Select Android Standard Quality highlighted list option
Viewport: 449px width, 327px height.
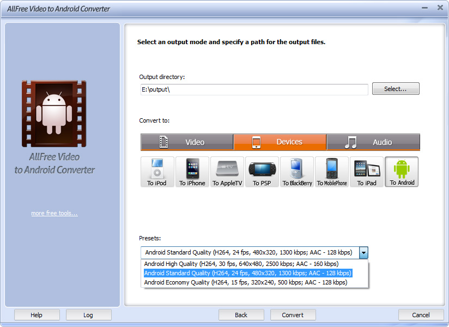click(248, 273)
